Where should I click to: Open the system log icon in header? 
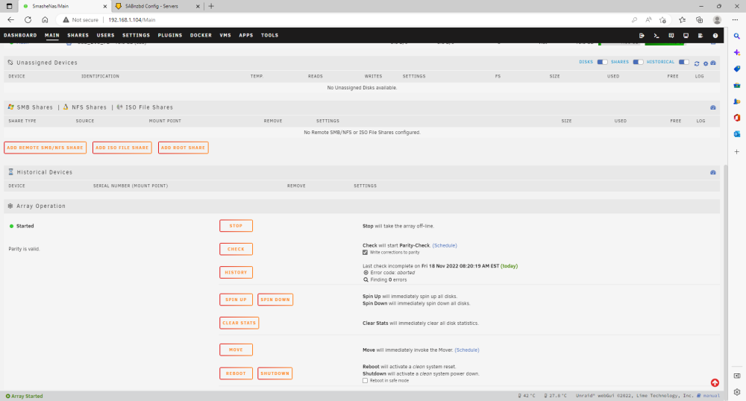[x=700, y=36]
